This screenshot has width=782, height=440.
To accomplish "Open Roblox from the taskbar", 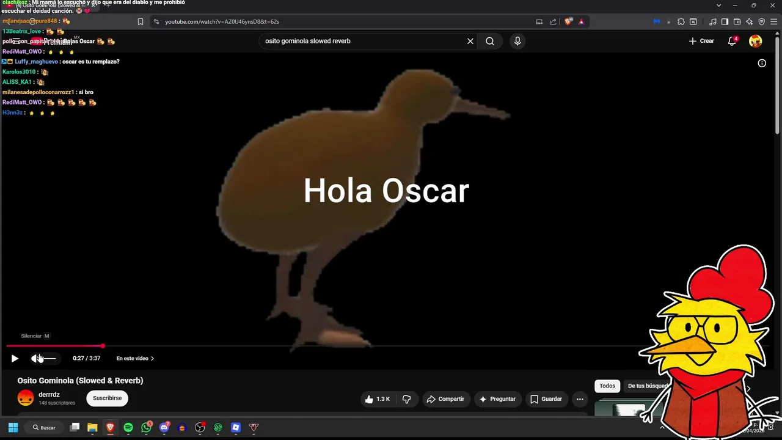I will [x=236, y=427].
